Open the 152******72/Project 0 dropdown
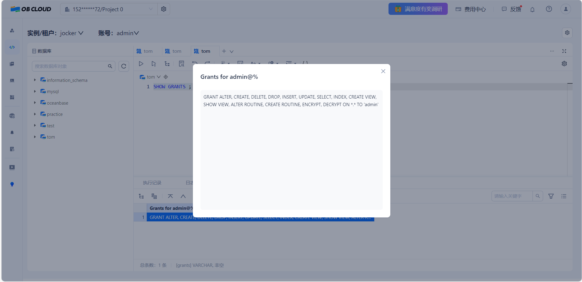The width and height of the screenshot is (582, 282). pos(109,9)
